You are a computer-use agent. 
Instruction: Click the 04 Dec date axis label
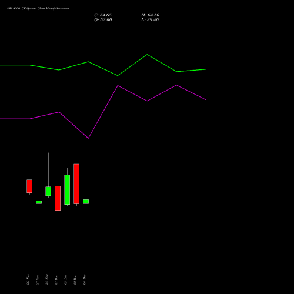pyautogui.click(x=85, y=280)
